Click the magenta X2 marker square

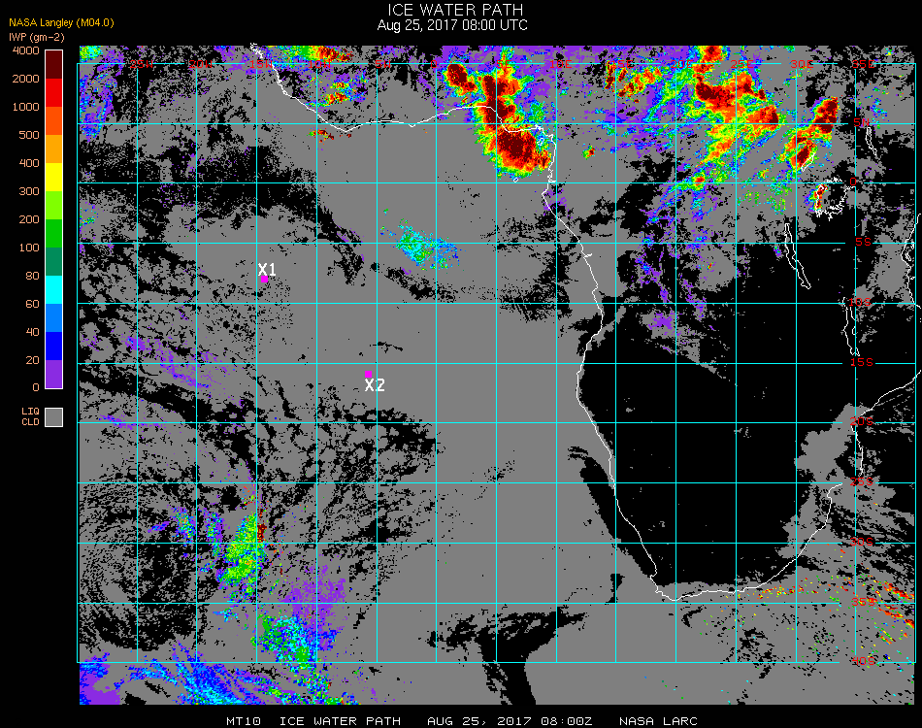(x=368, y=374)
